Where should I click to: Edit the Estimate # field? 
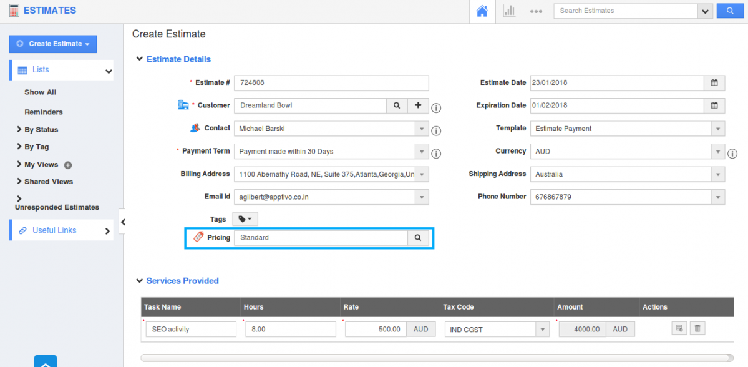pyautogui.click(x=331, y=82)
